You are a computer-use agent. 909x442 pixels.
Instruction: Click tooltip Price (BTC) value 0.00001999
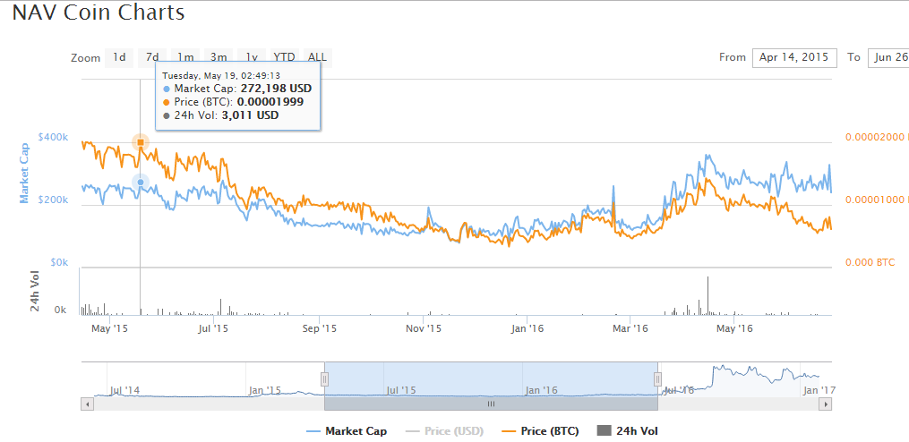click(270, 102)
